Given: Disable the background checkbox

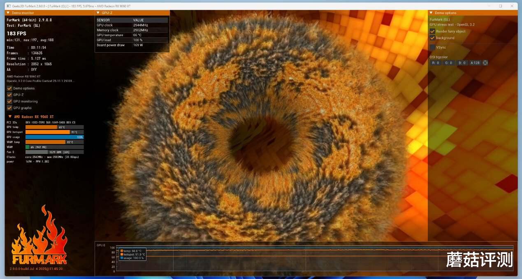Looking at the screenshot, I should [432, 38].
